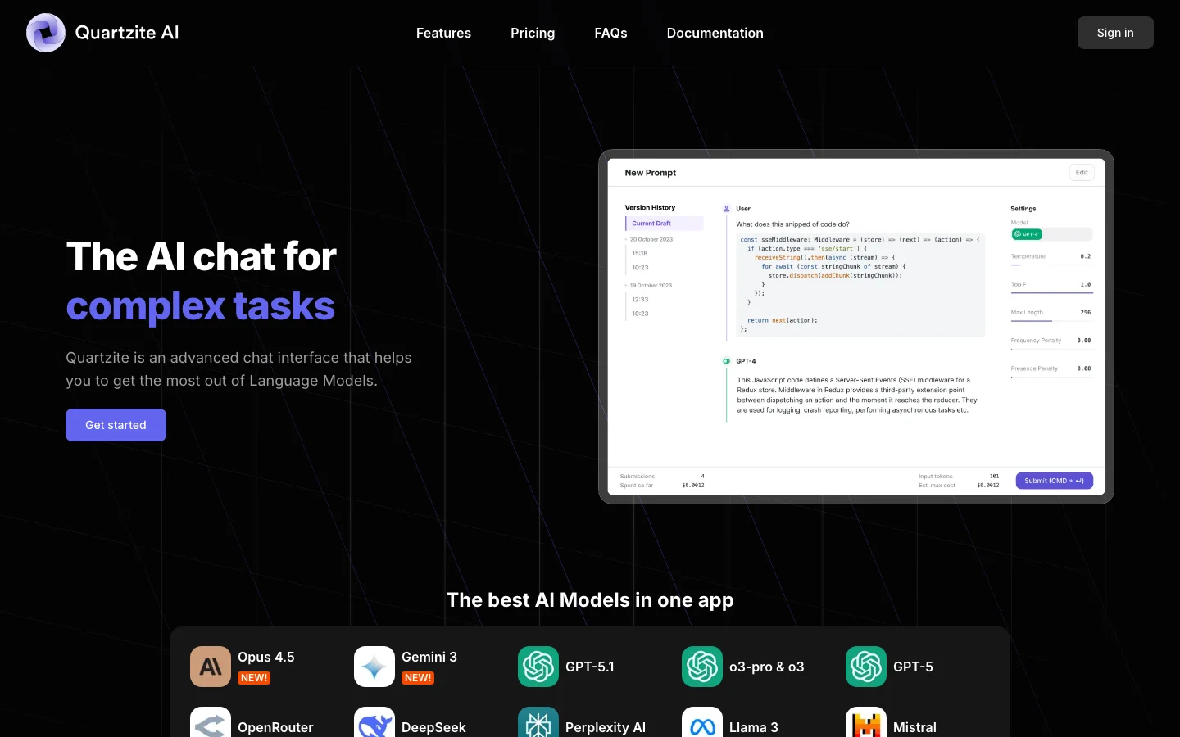
Task: Adjust the Temperature slider
Action: point(1051,264)
